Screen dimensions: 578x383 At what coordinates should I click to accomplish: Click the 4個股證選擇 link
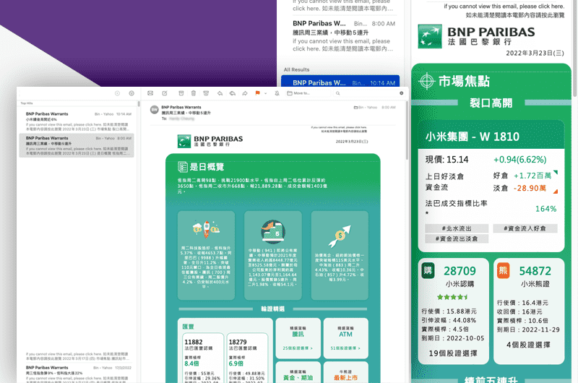pyautogui.click(x=528, y=345)
